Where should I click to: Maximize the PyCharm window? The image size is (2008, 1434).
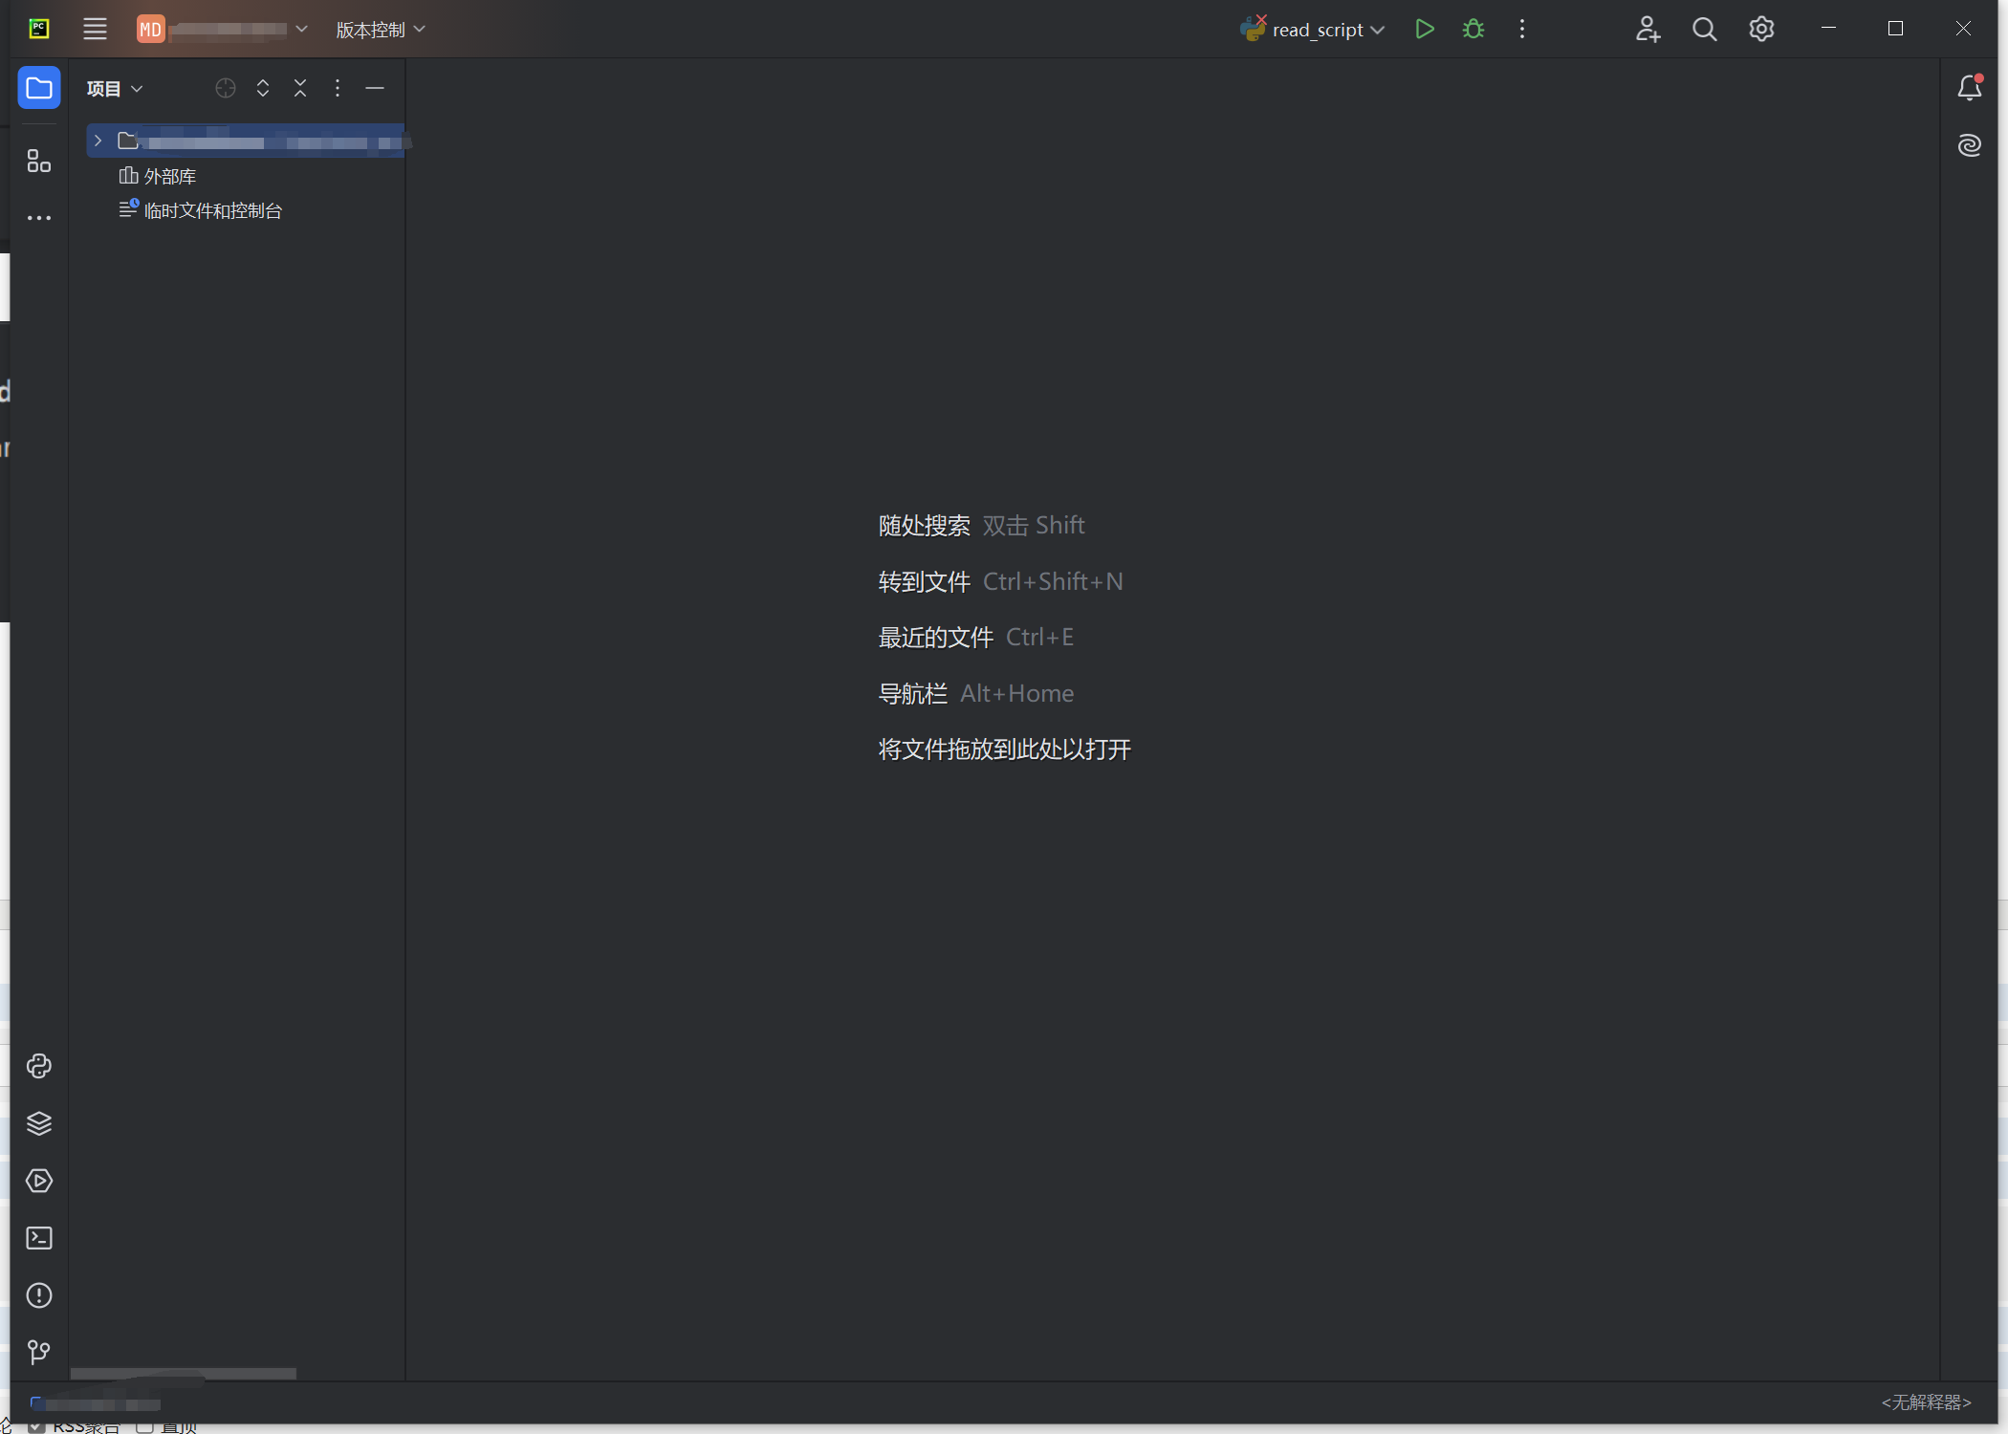click(x=1895, y=29)
